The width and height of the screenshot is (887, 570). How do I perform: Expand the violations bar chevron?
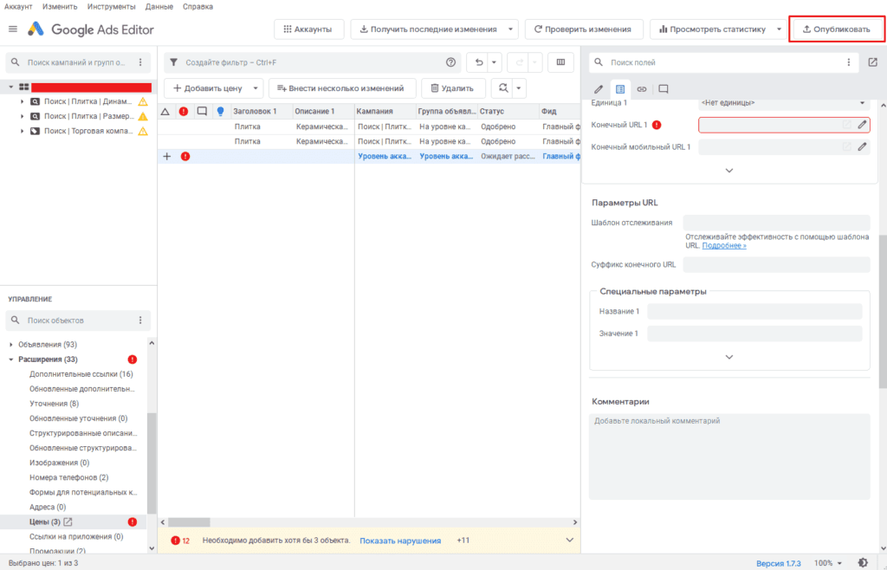click(570, 540)
